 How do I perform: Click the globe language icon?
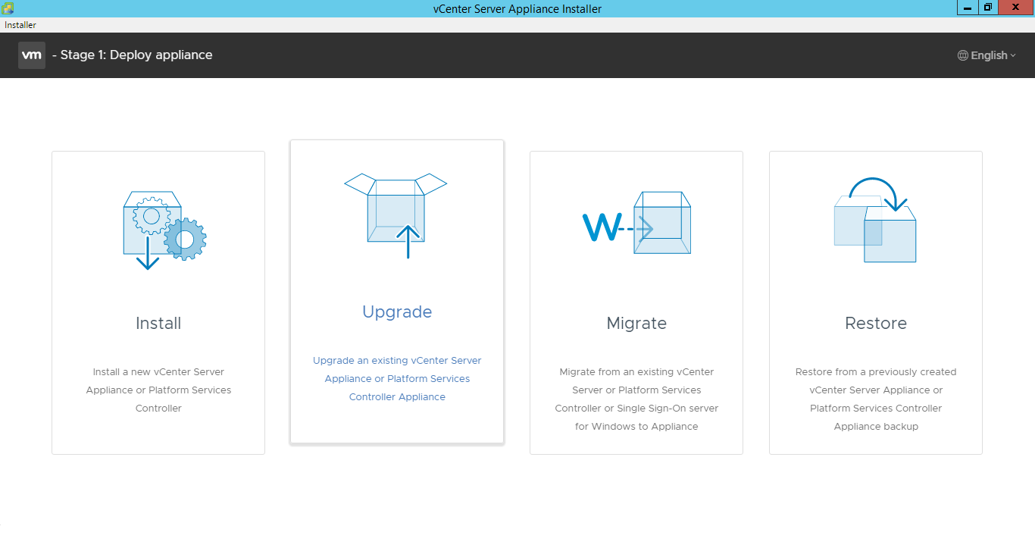[962, 55]
